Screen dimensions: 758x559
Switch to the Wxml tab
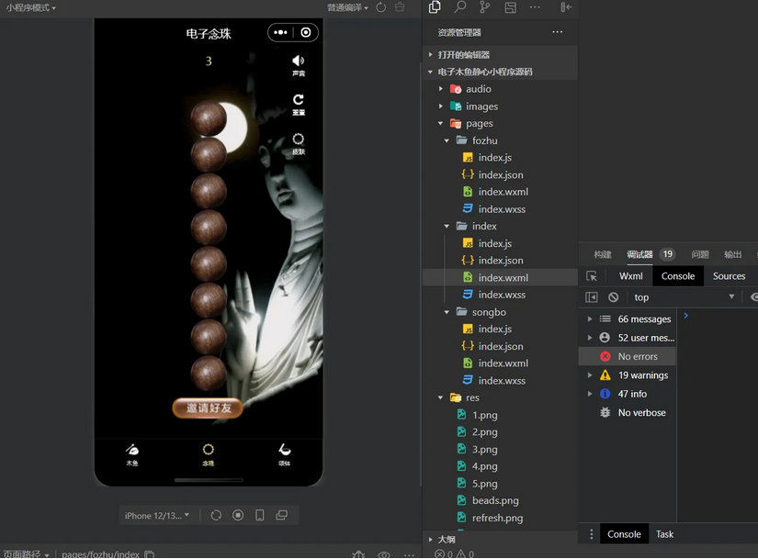(x=630, y=276)
